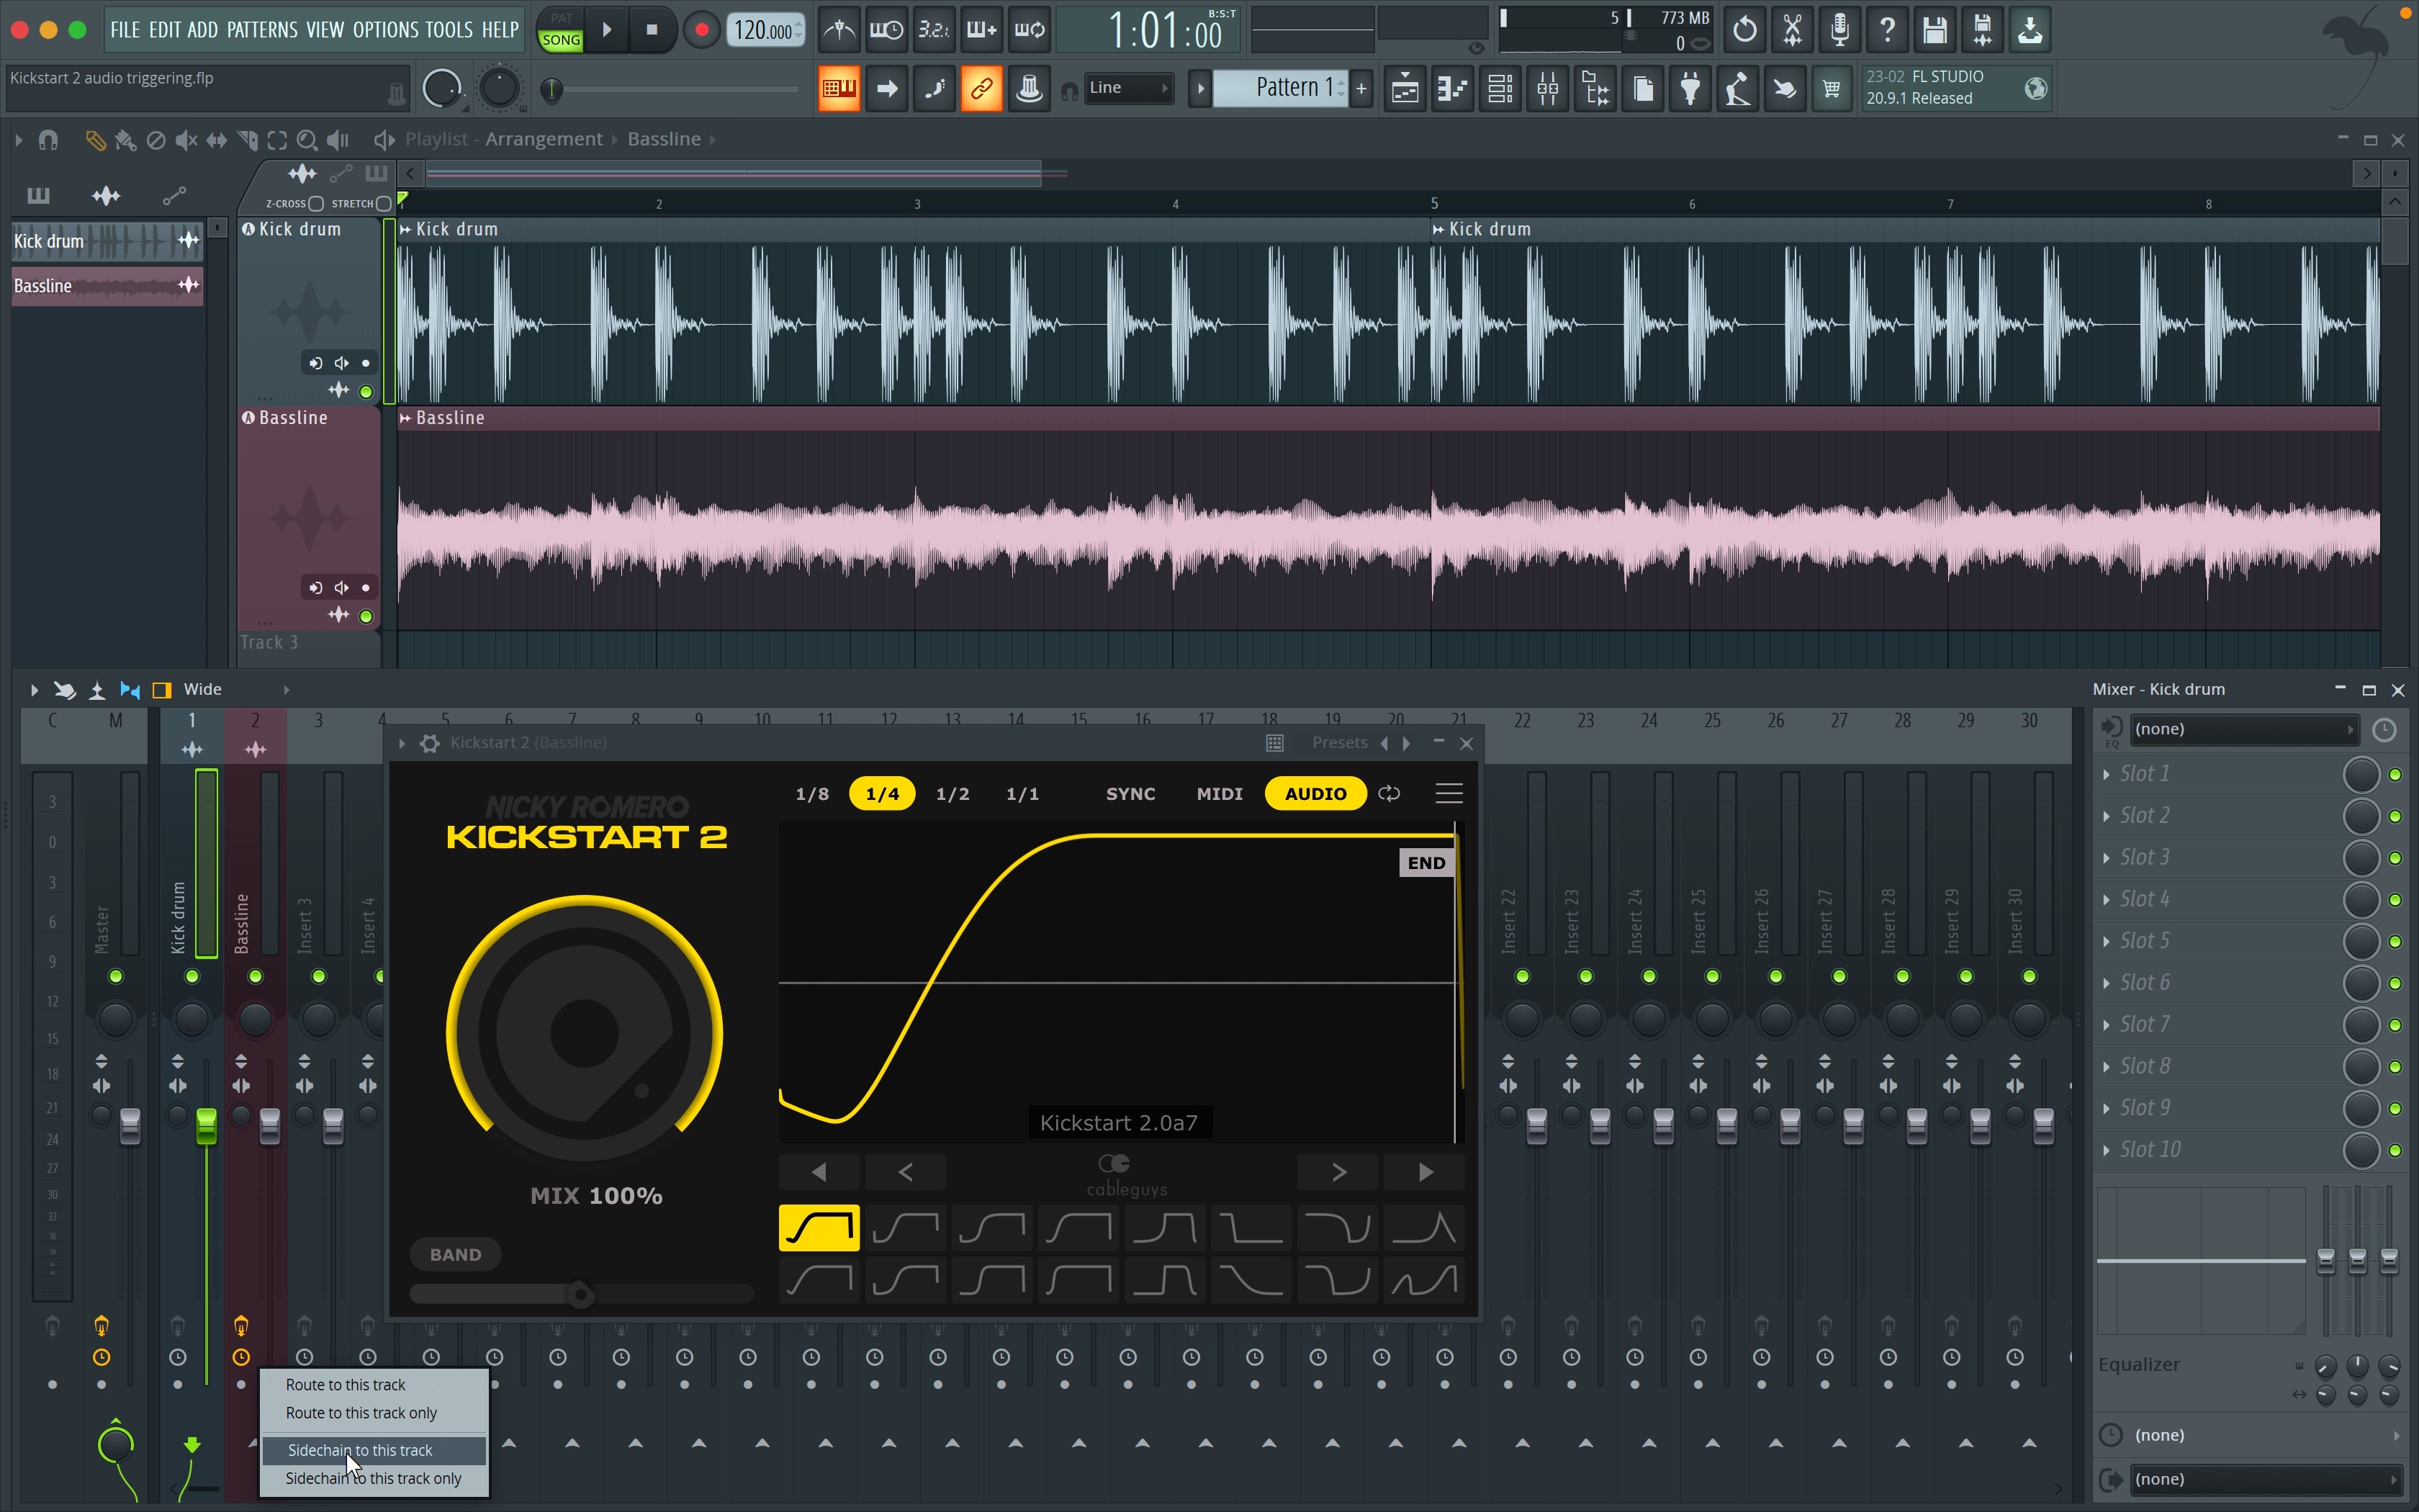
Task: Click the shopping cart content library icon
Action: [1832, 89]
